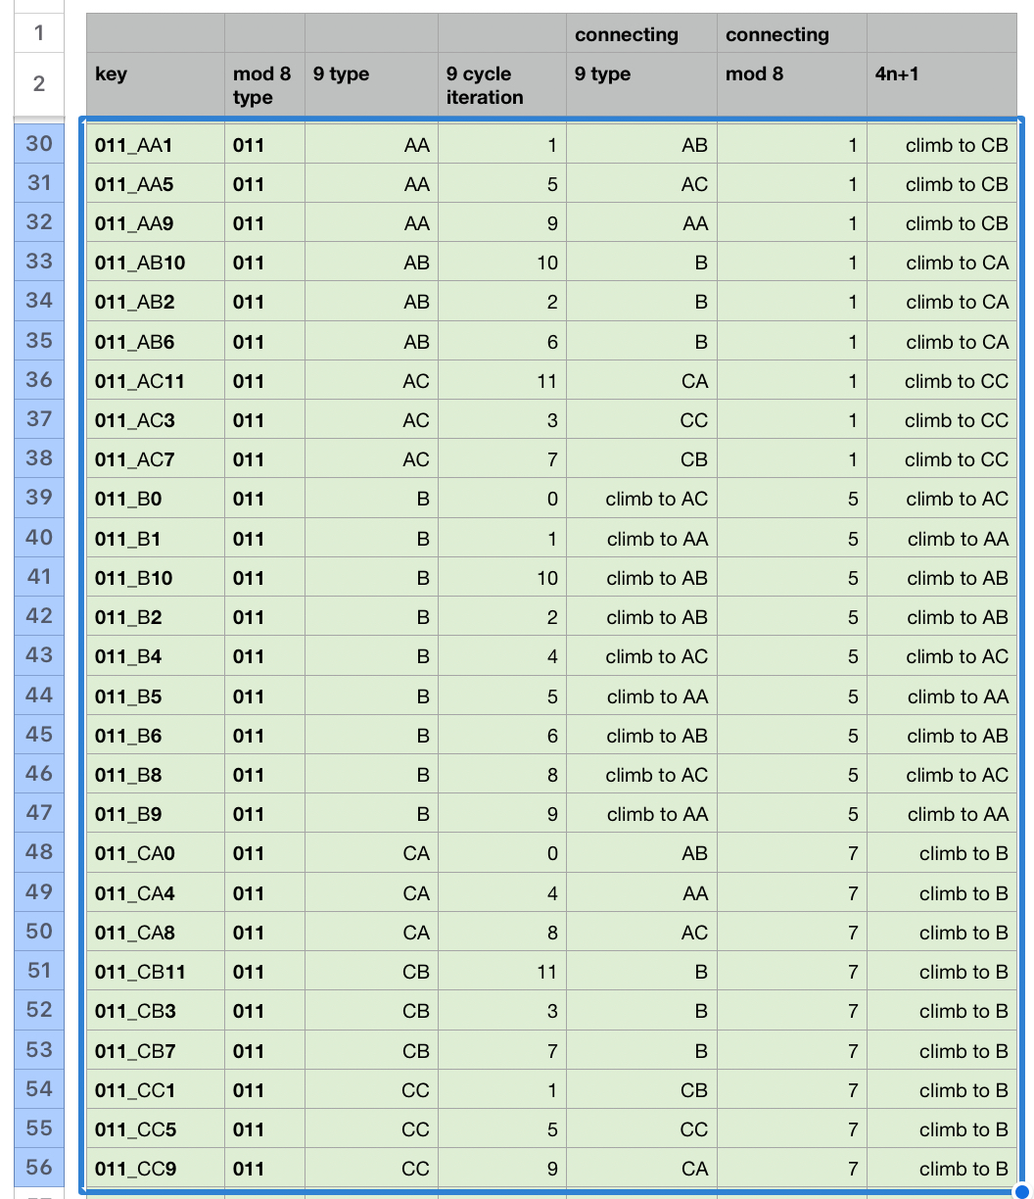Screen dimensions: 1034x1199
Task: Click row header 43
Action: click(x=39, y=655)
